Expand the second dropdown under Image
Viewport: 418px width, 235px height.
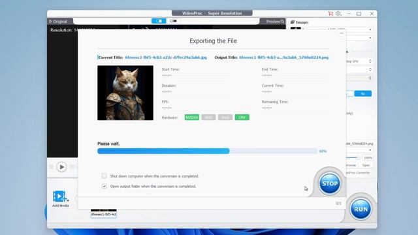click(x=370, y=38)
